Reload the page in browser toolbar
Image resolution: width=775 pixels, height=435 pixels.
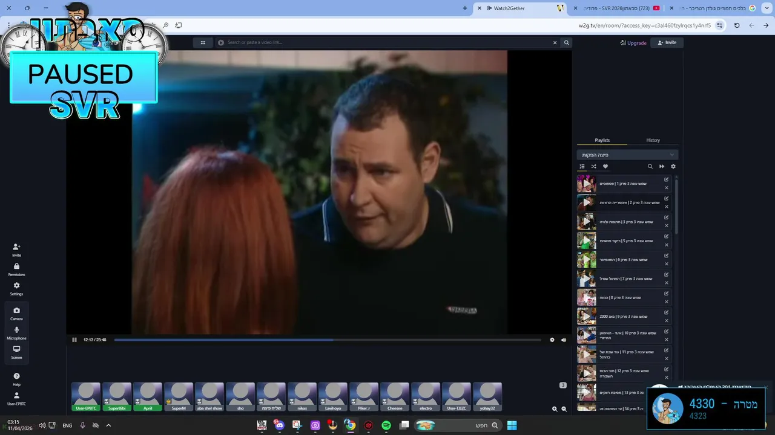coord(737,25)
